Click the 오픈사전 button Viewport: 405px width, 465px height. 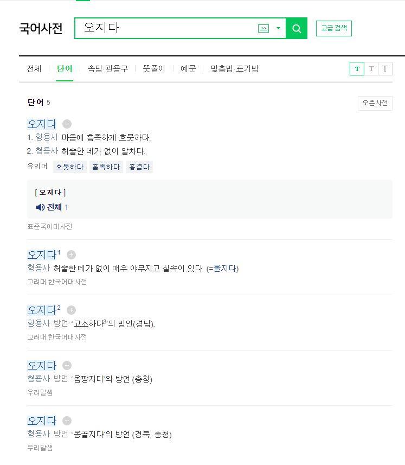375,103
